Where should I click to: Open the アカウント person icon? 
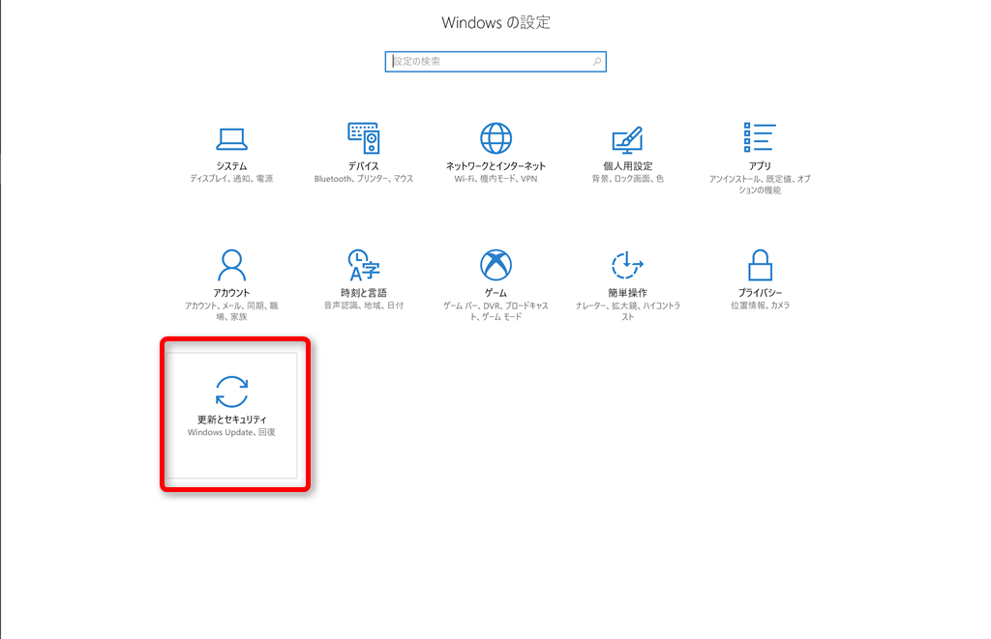231,265
